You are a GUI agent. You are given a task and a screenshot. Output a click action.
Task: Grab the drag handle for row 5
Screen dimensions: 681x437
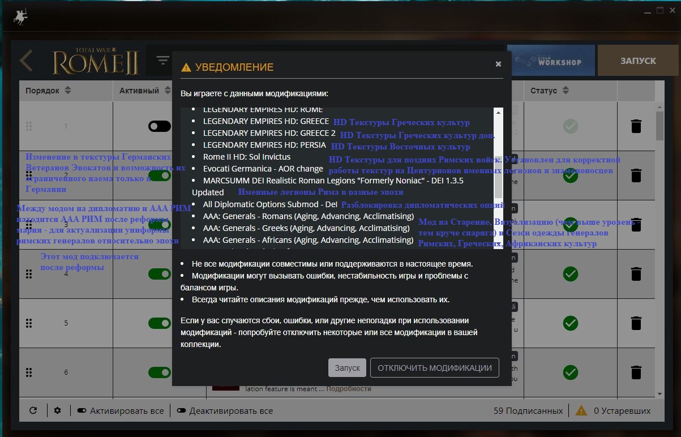(29, 323)
